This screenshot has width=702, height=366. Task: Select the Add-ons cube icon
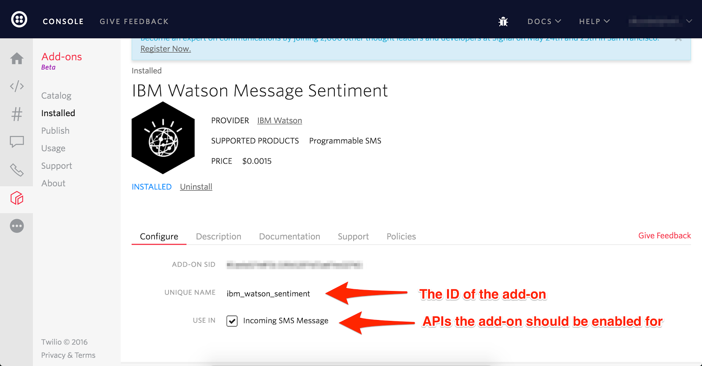(17, 198)
